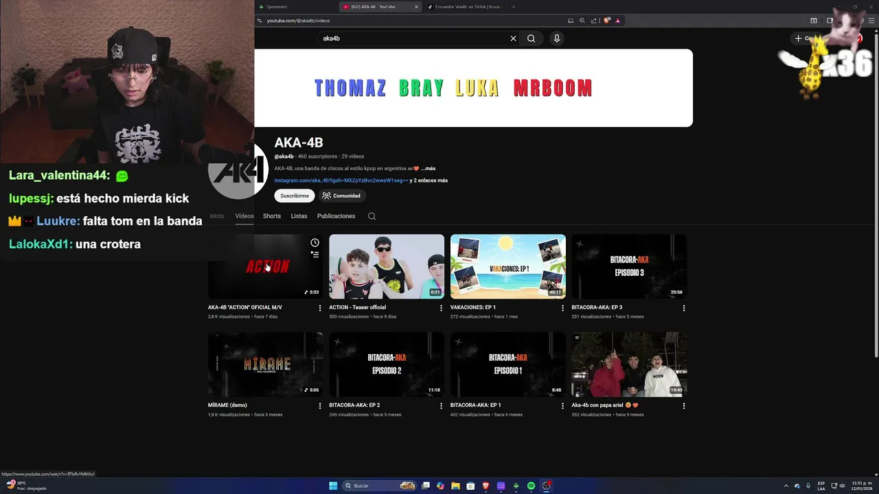Open the Comunidad button
Image resolution: width=879 pixels, height=494 pixels.
click(341, 196)
